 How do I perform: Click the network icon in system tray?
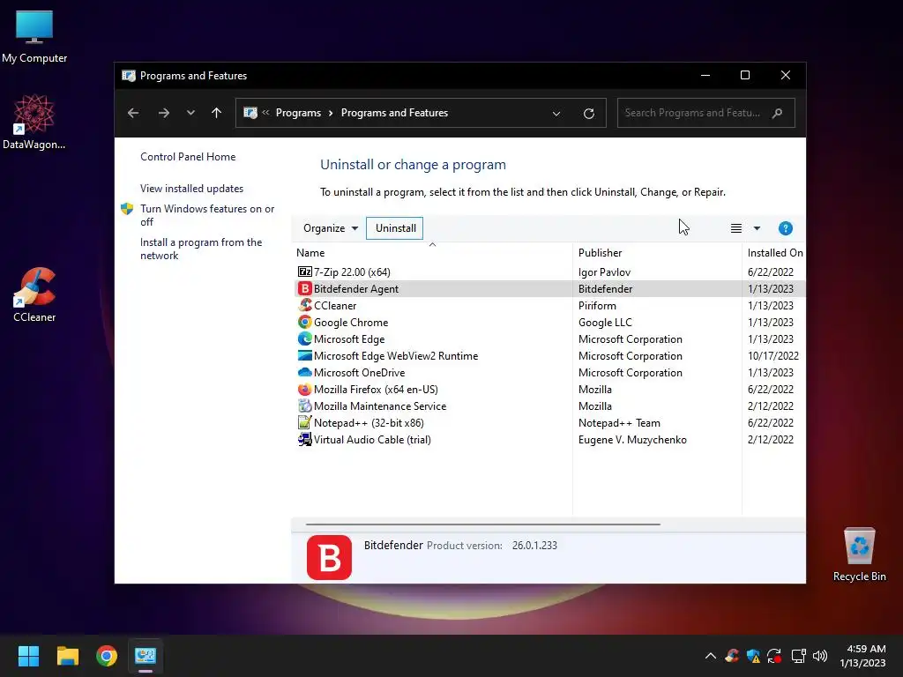tap(798, 656)
